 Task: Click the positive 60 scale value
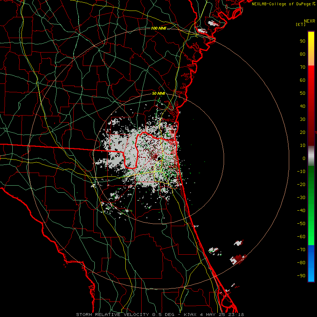303,80
